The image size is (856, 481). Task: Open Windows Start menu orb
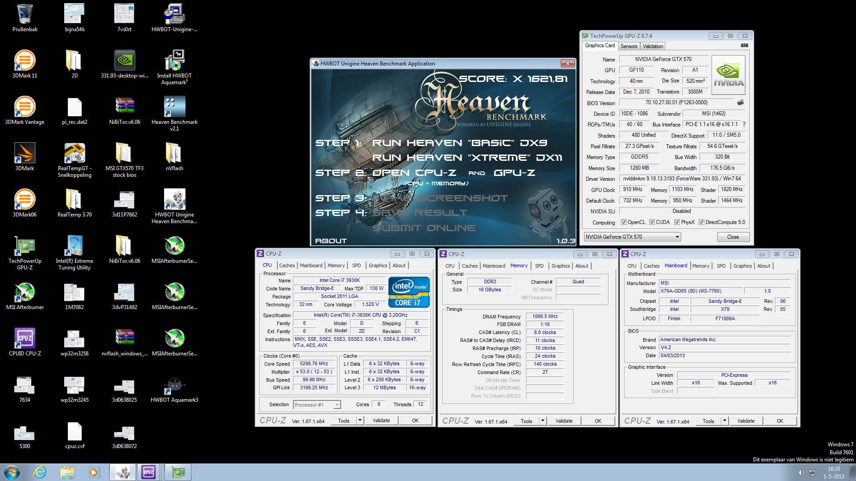[12, 472]
